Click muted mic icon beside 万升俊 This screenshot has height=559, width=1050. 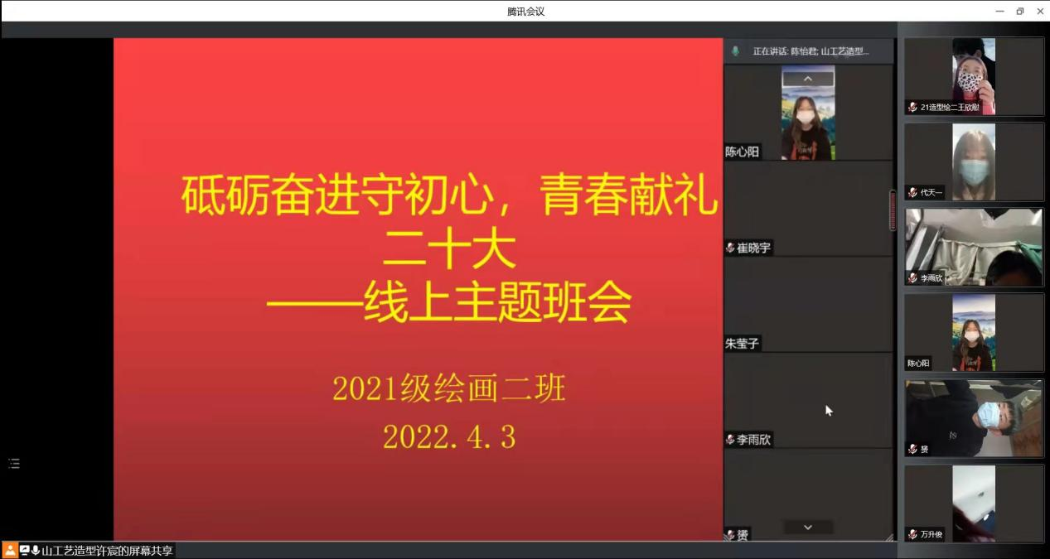[912, 534]
